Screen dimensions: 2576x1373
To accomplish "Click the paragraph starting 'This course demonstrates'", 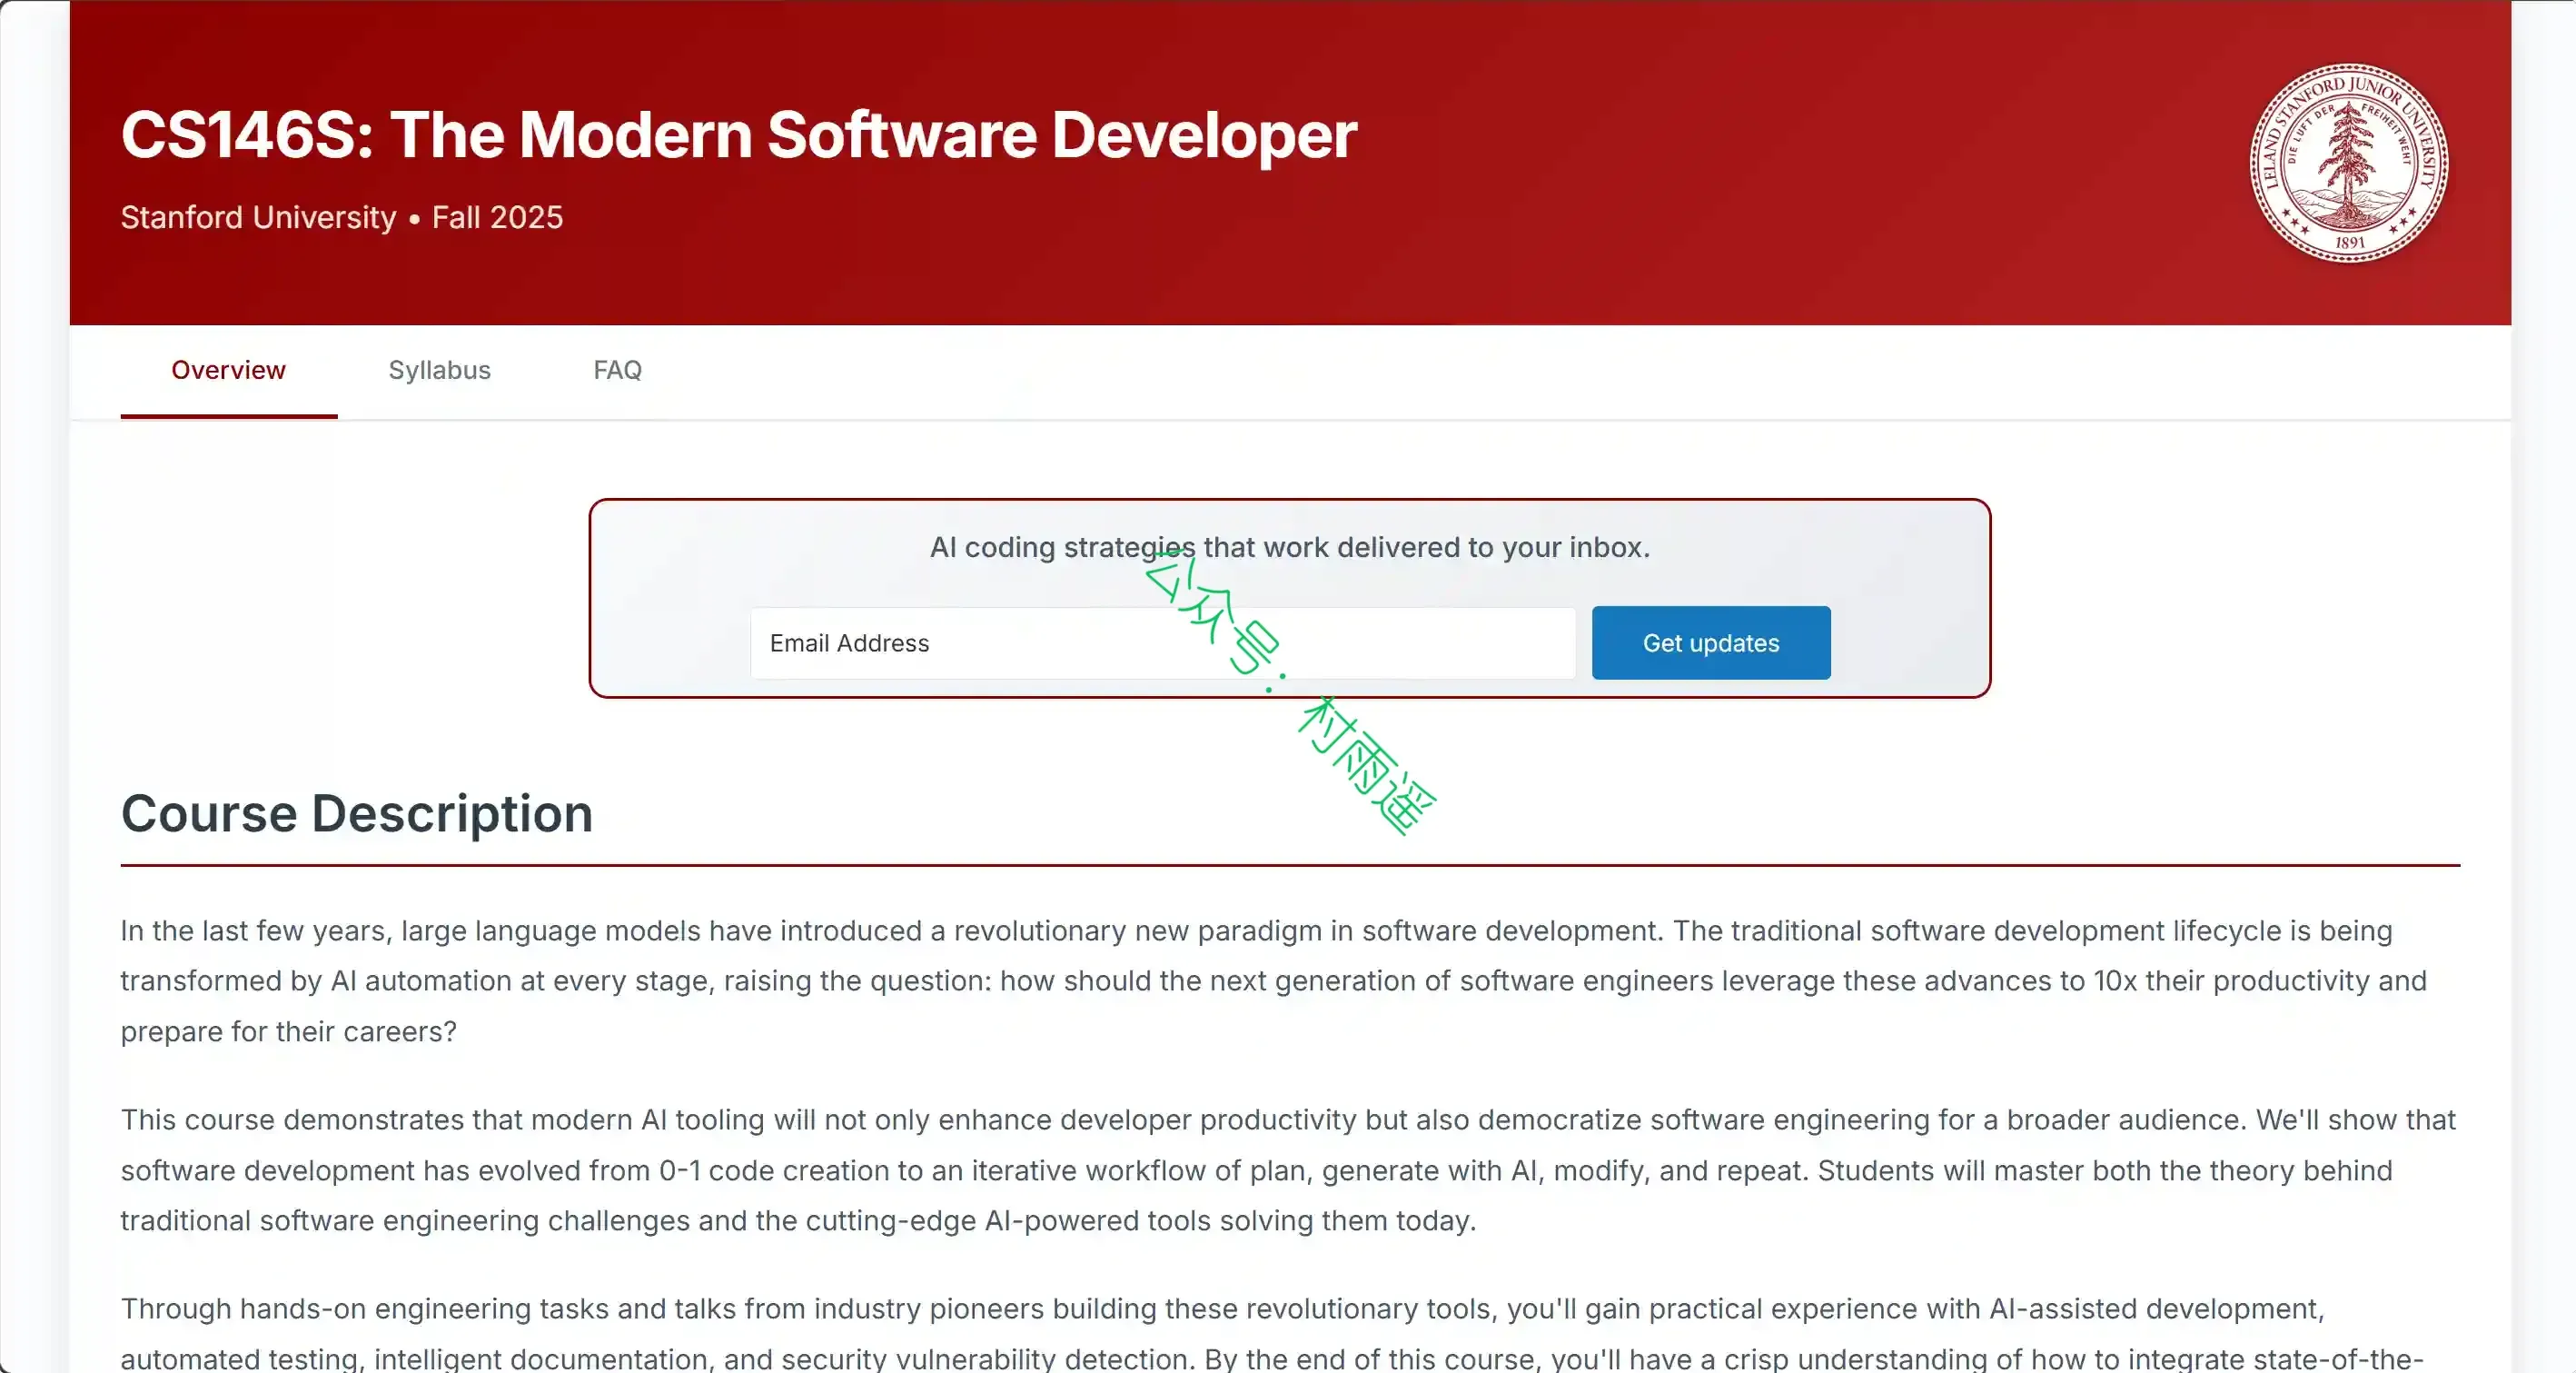I will tap(1288, 1169).
